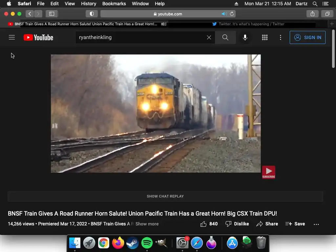Screen dimensions: 336x252
Task: Click the eject icon in menu bar
Action: point(236,4)
